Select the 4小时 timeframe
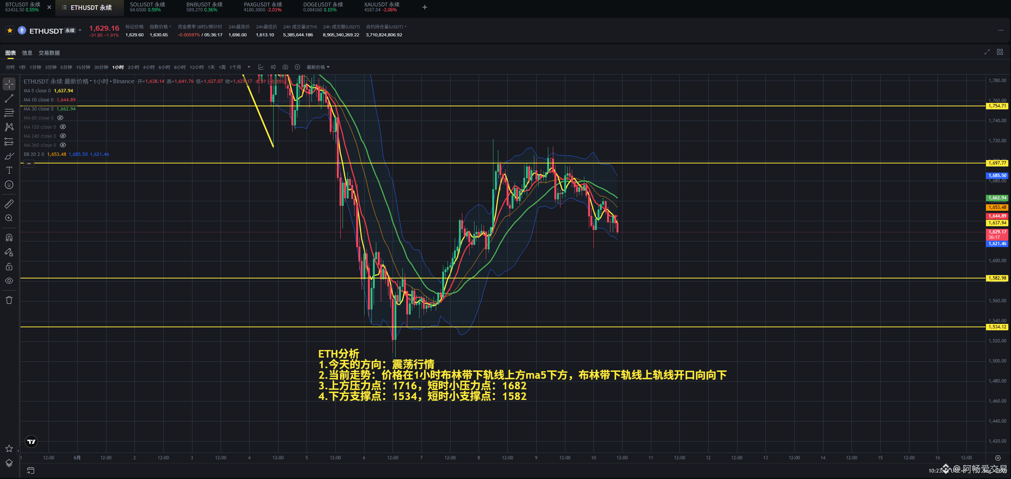The image size is (1011, 479). [x=149, y=67]
